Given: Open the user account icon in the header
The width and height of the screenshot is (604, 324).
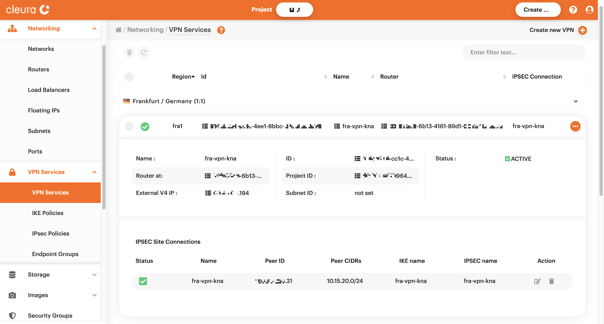Looking at the screenshot, I should (590, 10).
